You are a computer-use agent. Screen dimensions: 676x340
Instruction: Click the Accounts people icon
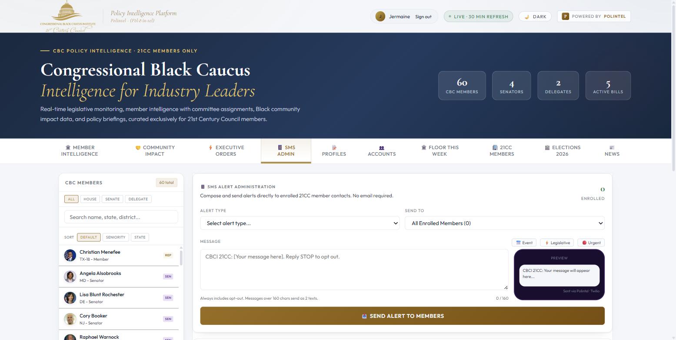(x=382, y=147)
